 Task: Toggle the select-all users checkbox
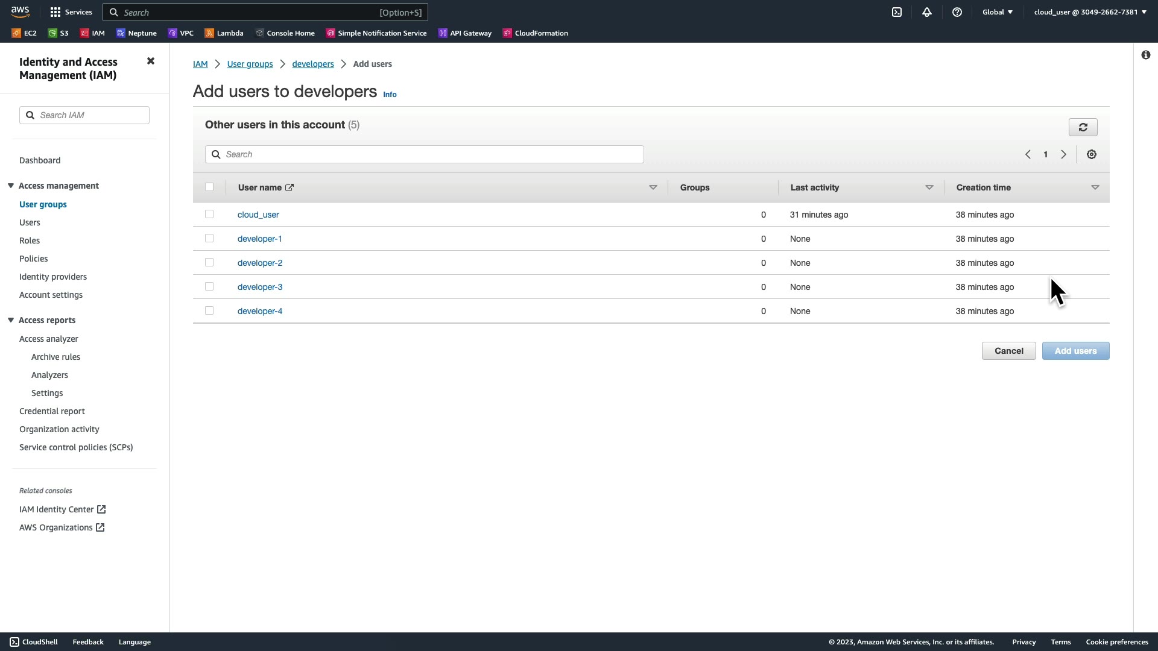209,187
